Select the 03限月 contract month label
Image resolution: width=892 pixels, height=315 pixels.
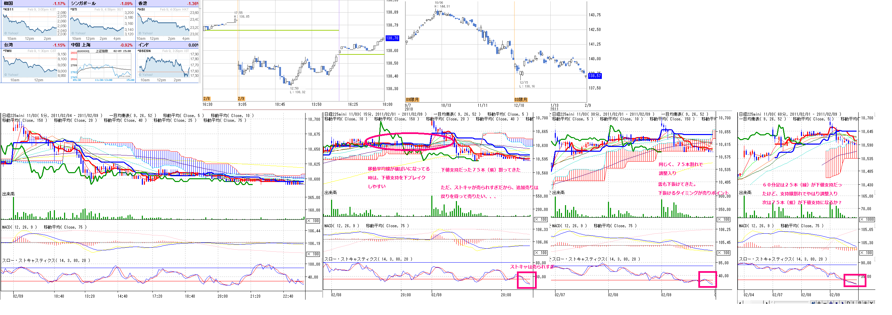point(521,99)
